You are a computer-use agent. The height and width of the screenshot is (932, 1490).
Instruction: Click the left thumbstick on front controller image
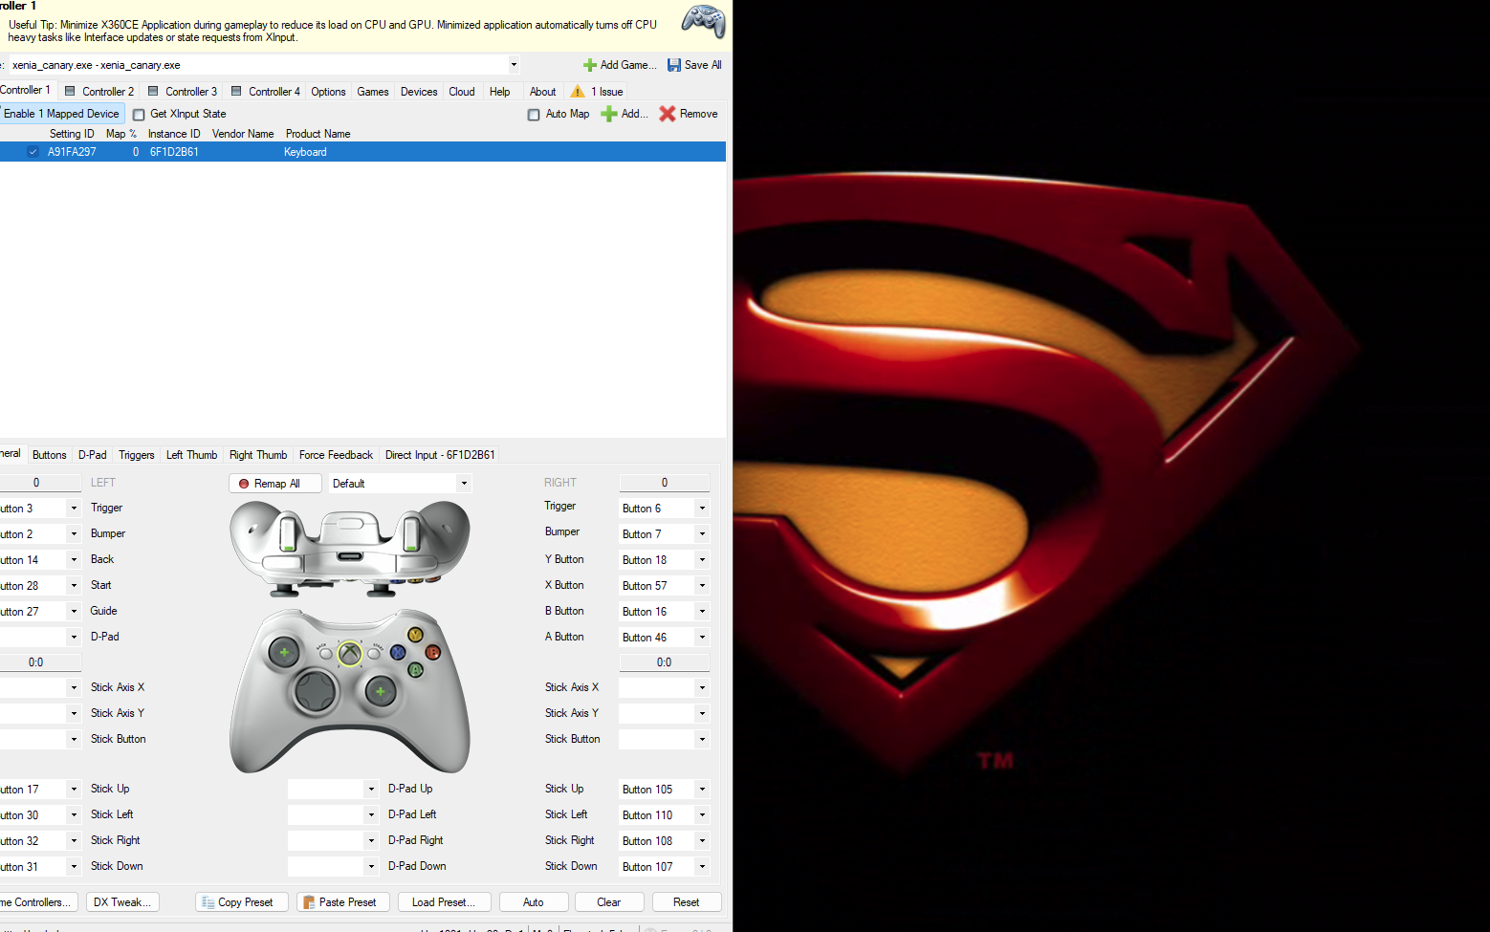[283, 653]
